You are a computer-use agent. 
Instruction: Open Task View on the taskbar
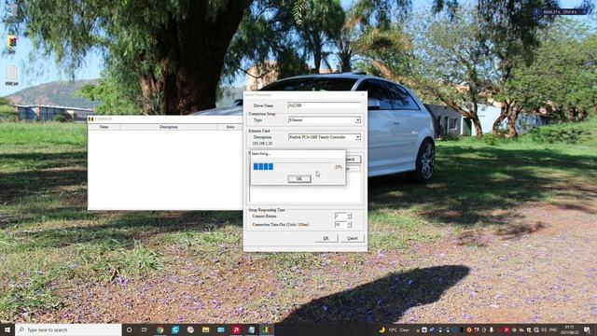pos(145,329)
